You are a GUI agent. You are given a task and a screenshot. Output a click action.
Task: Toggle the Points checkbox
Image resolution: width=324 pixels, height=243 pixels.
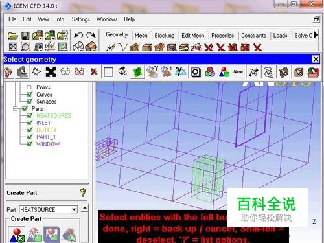tap(29, 87)
